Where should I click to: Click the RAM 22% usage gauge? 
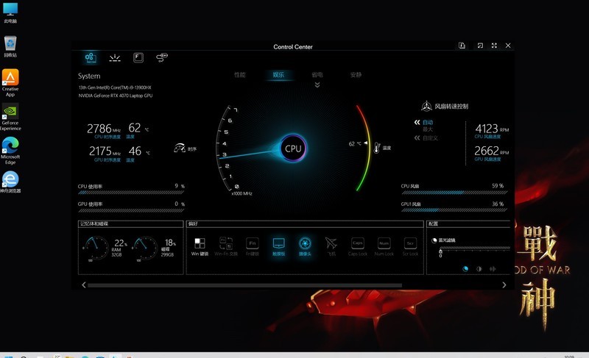[96, 248]
